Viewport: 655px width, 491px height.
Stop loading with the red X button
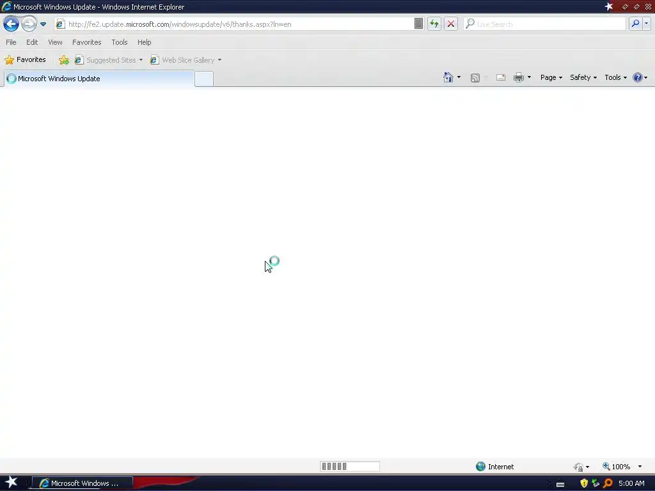click(x=451, y=24)
